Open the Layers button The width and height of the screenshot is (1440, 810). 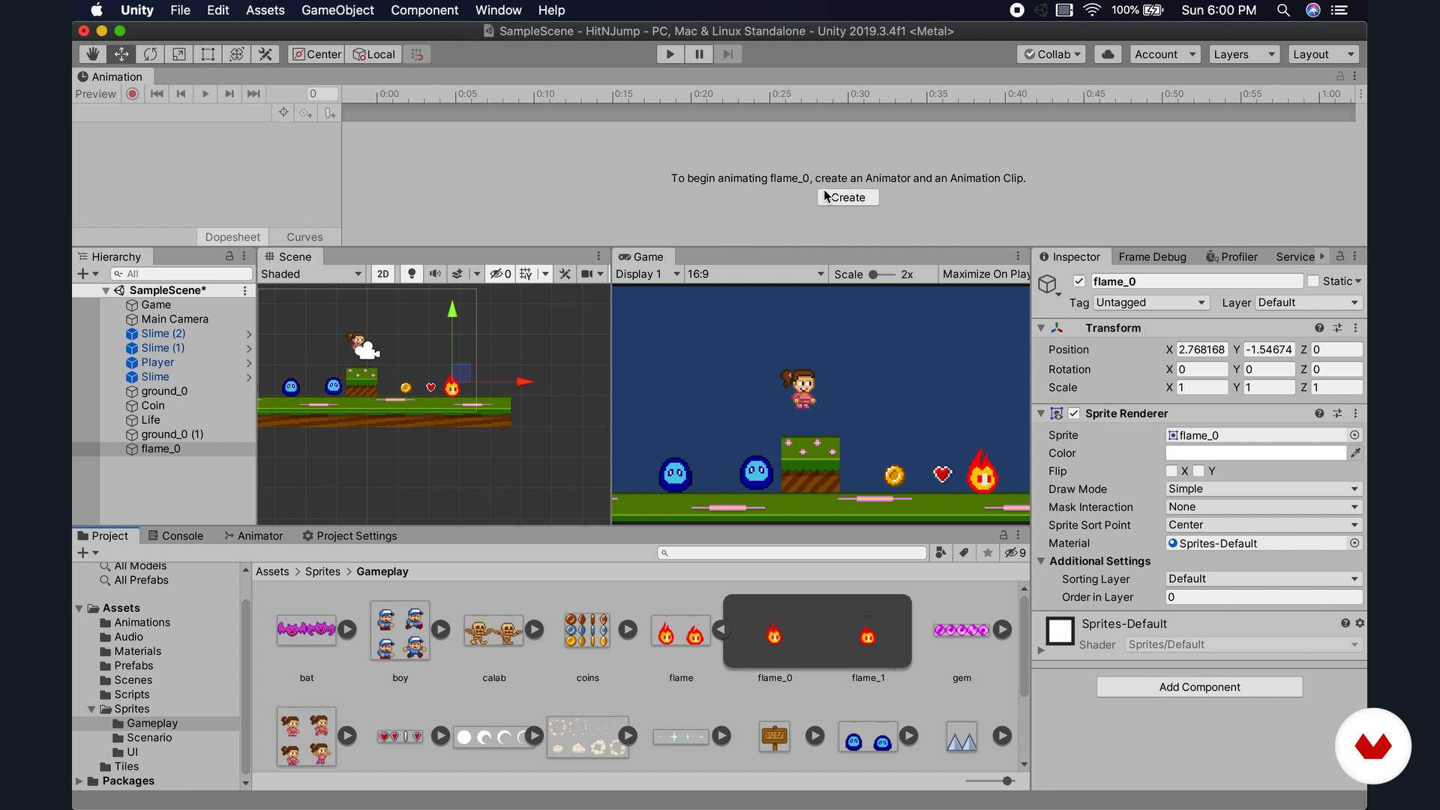(x=1244, y=54)
